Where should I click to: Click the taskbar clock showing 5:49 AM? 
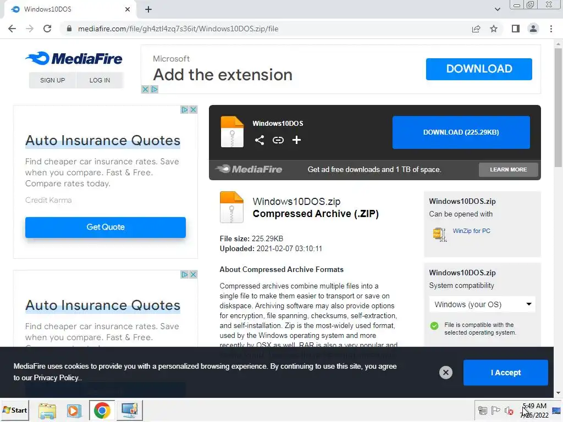[x=534, y=410]
